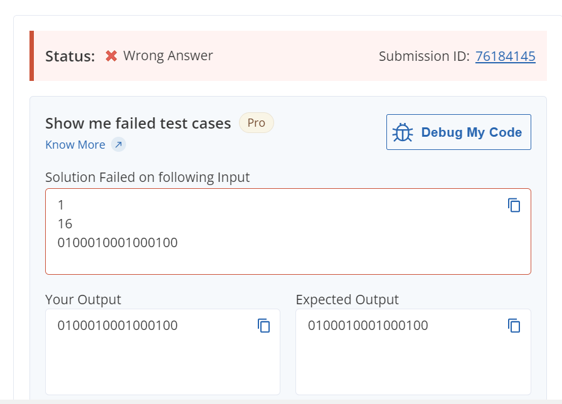
Task: Open the Debug My Code panel
Action: point(459,132)
